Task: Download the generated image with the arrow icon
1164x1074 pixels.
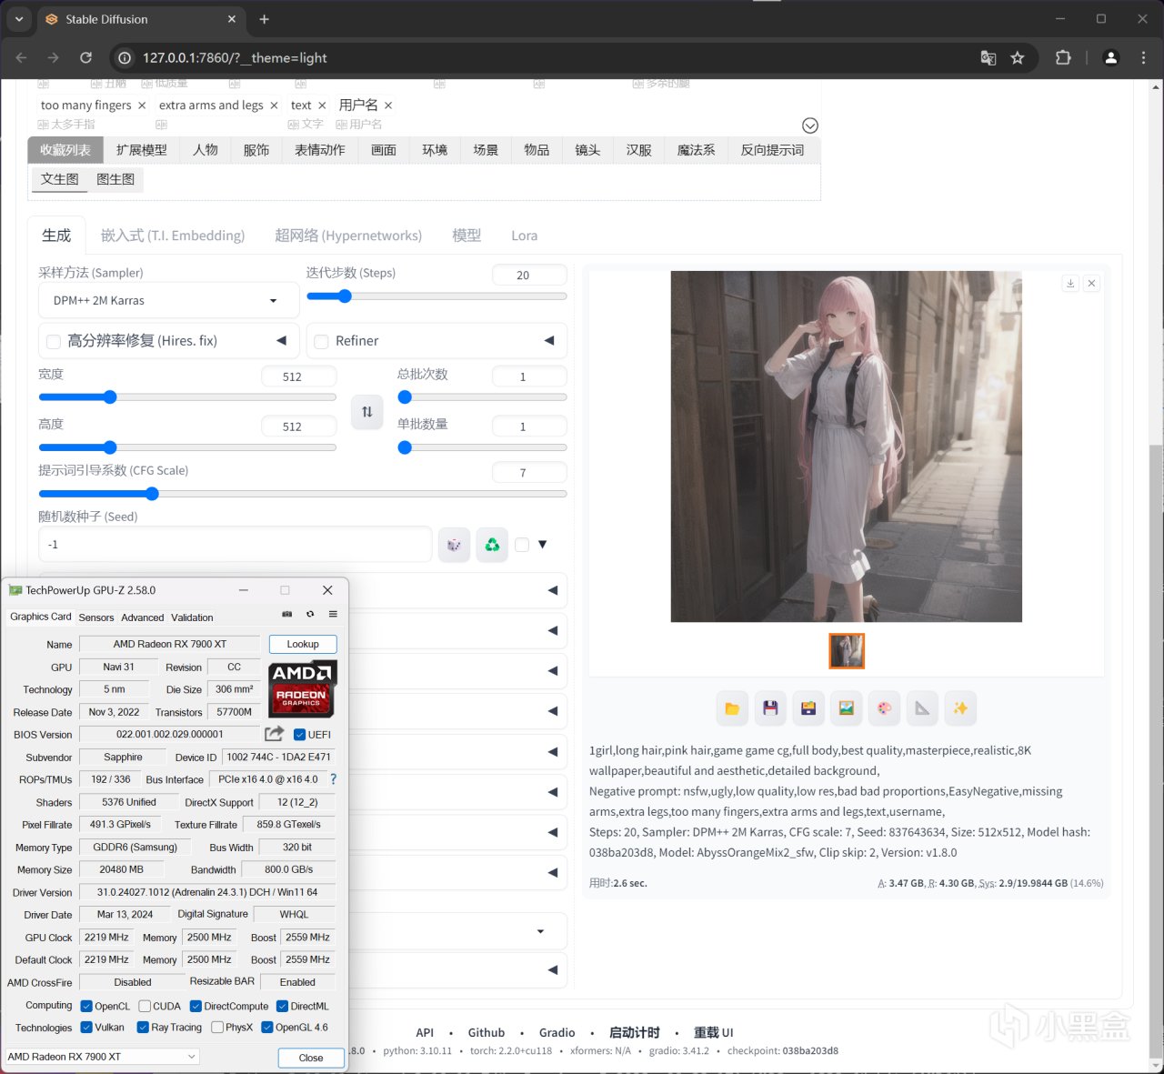Action: point(1070,283)
